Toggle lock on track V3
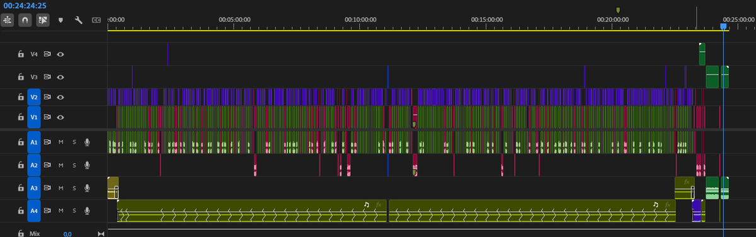This screenshot has width=756, height=237. pos(21,77)
